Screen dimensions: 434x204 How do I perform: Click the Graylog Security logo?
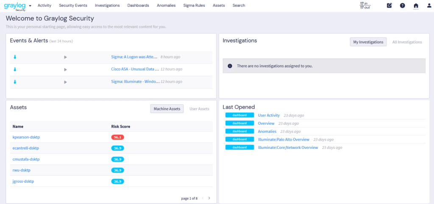pyautogui.click(x=16, y=6)
